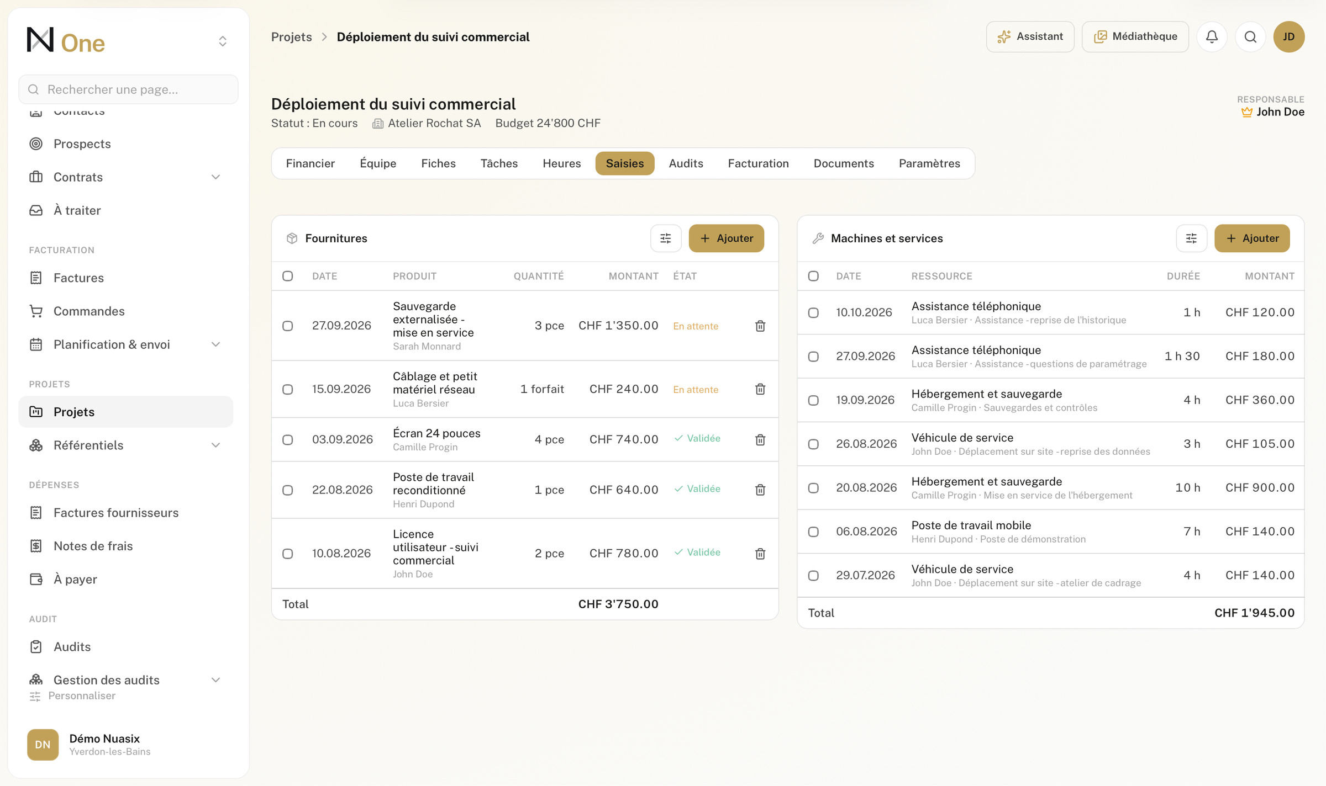Add a new Machines et services entry

(x=1252, y=238)
